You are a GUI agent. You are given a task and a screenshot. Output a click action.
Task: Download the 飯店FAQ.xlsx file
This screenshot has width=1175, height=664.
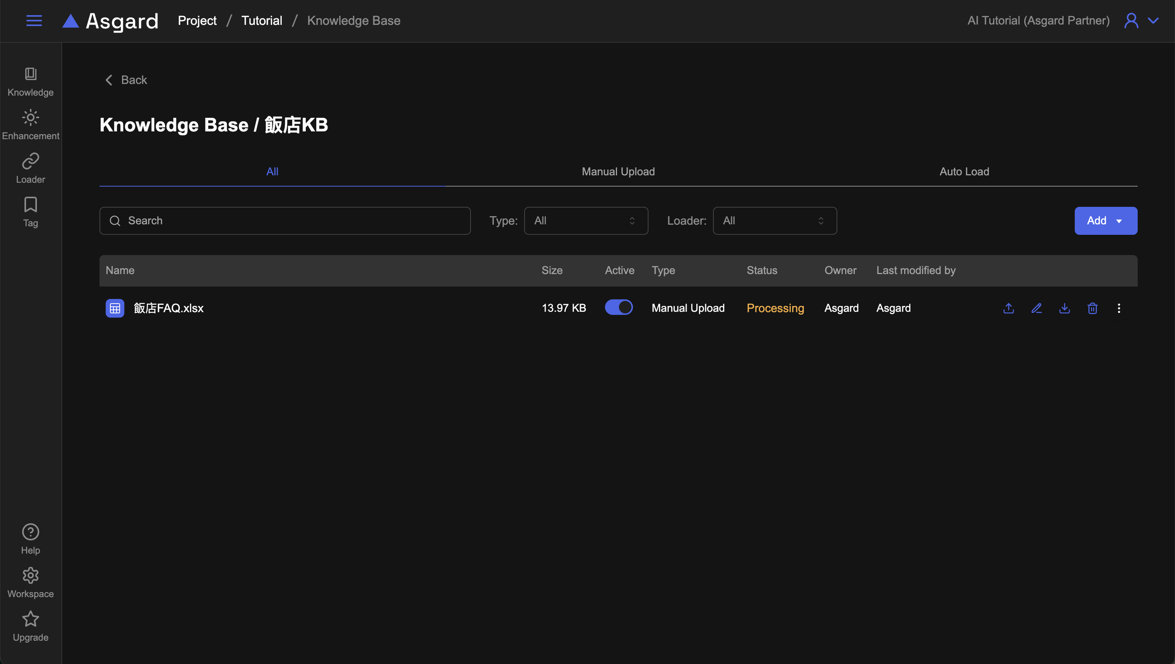click(x=1064, y=308)
